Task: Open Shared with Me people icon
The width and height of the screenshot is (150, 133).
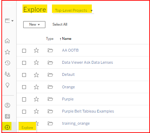Action: pyautogui.click(x=7, y=74)
